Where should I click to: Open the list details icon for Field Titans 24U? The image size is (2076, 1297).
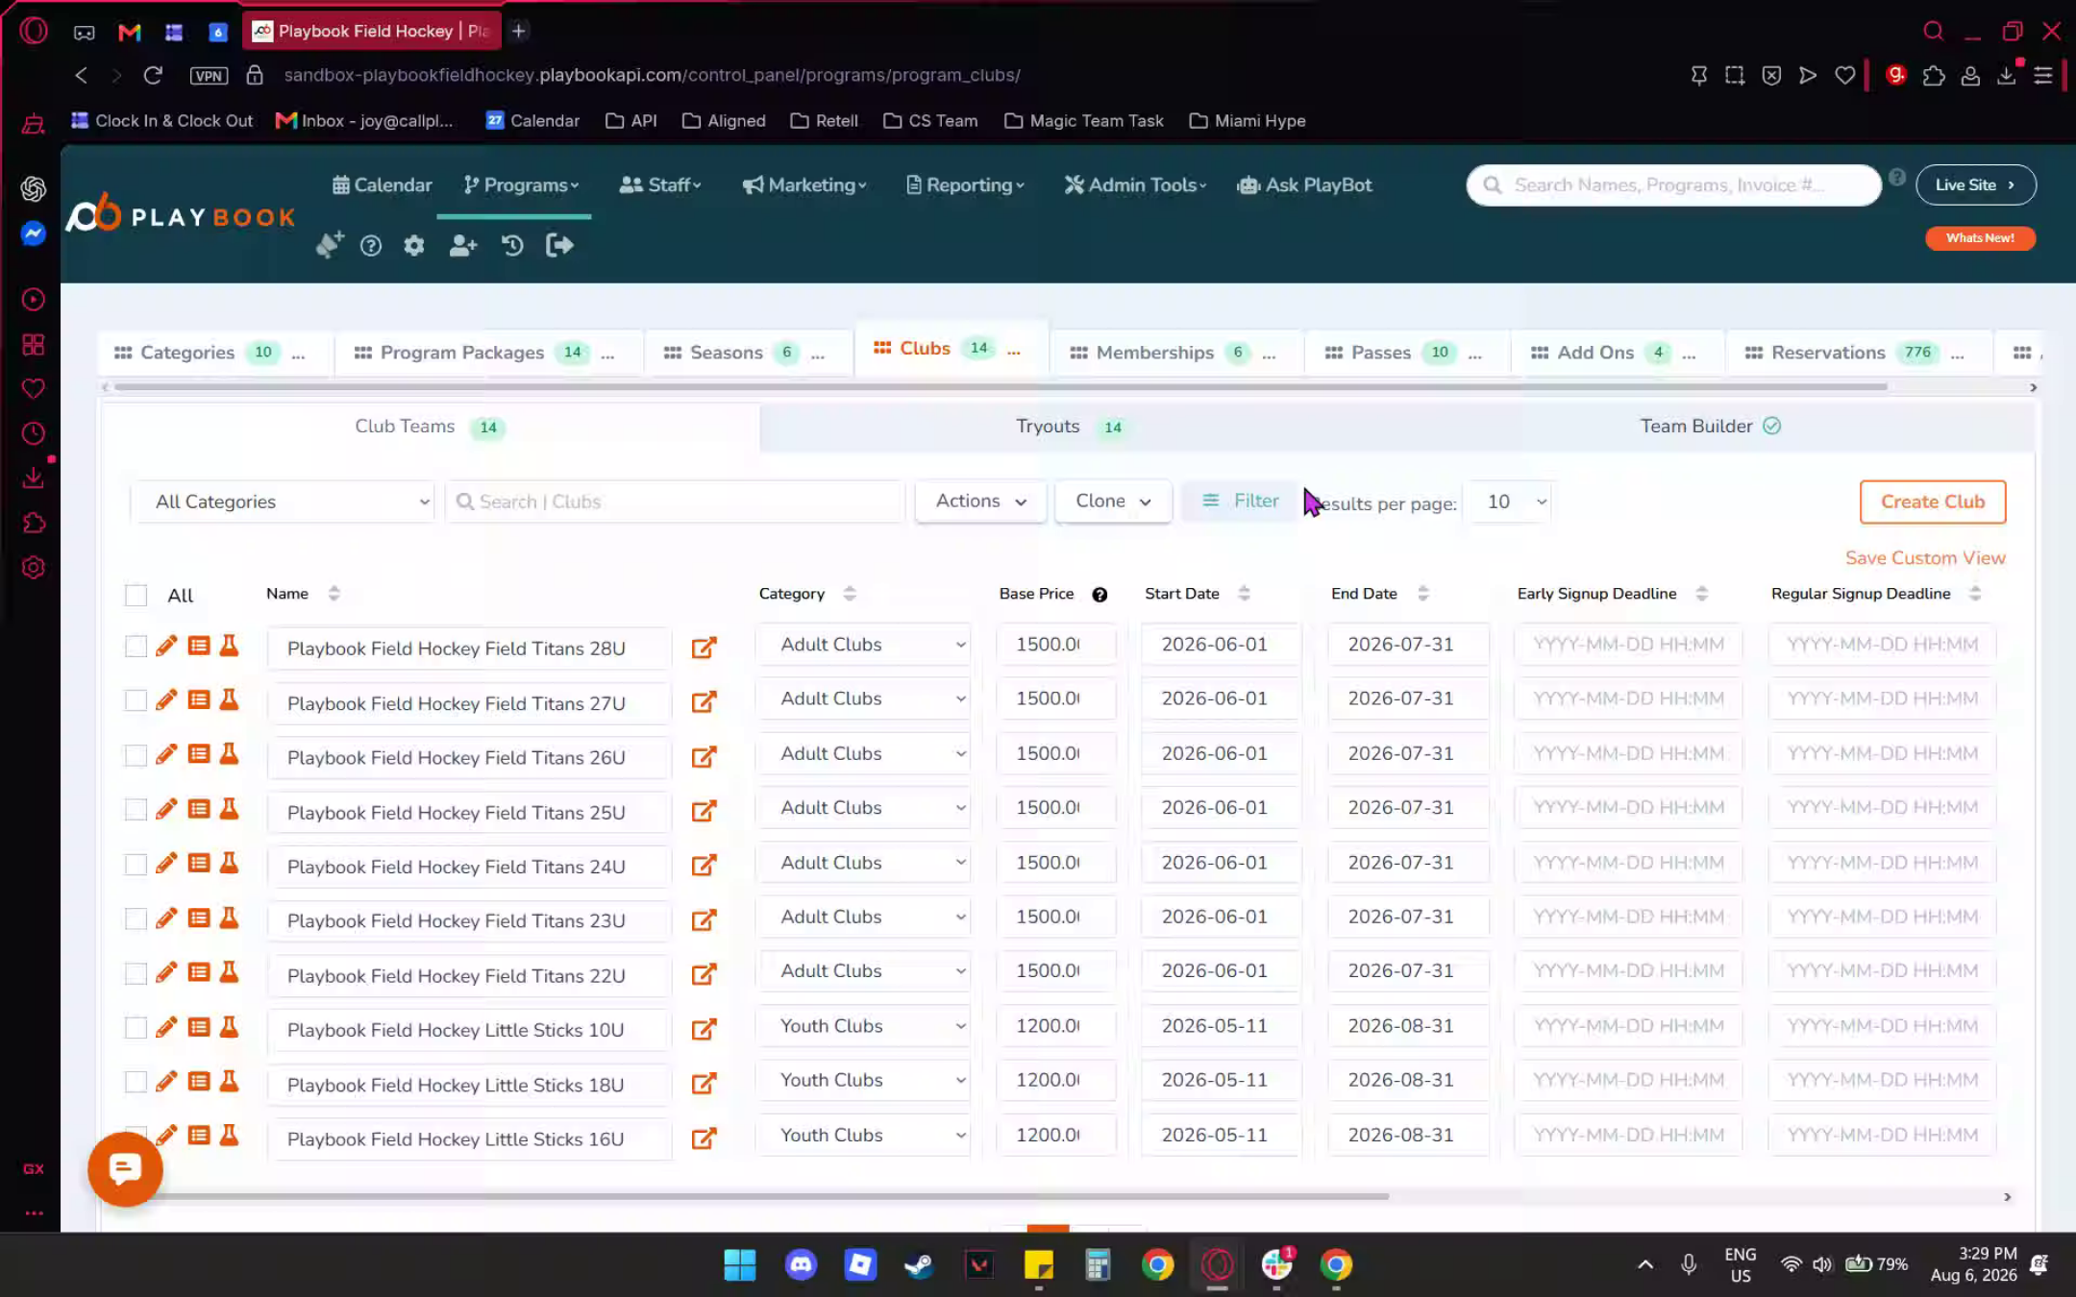(199, 863)
